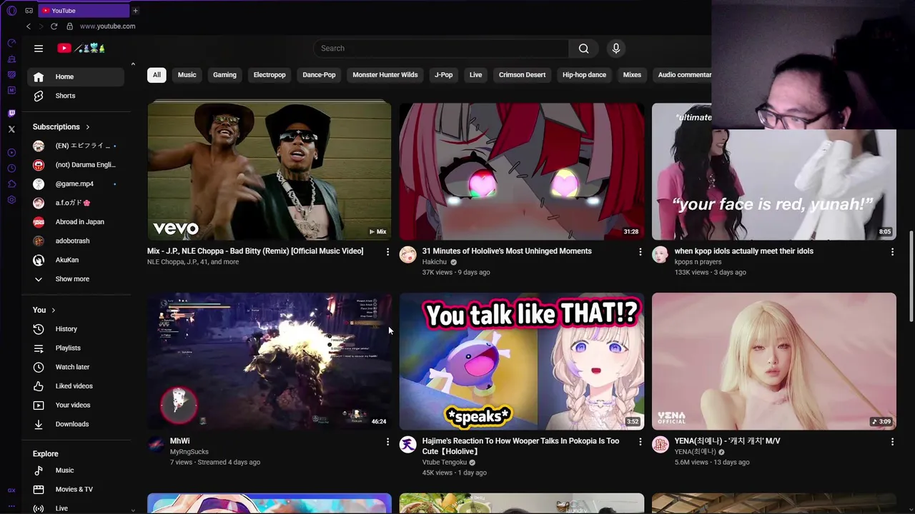This screenshot has width=915, height=514.
Task: Open options menu for MhWi video
Action: 387,442
